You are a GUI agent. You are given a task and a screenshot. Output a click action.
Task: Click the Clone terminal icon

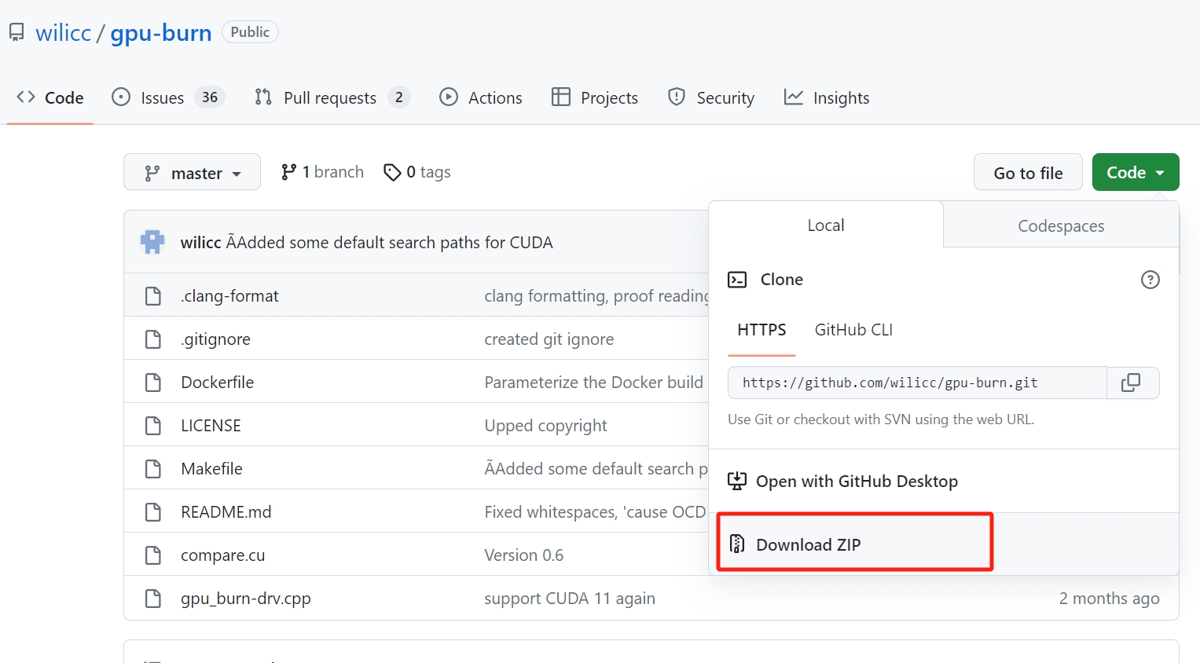[x=736, y=279]
